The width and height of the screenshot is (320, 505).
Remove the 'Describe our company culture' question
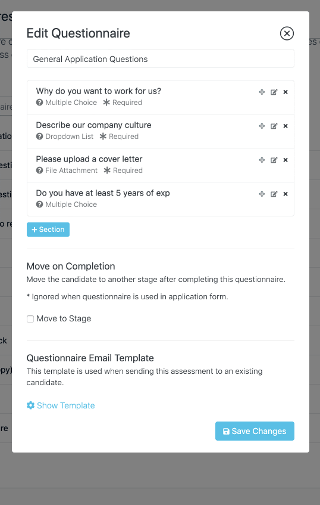coord(286,126)
